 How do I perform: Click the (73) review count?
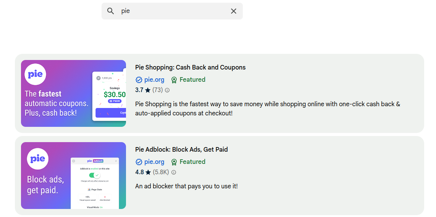tap(158, 90)
